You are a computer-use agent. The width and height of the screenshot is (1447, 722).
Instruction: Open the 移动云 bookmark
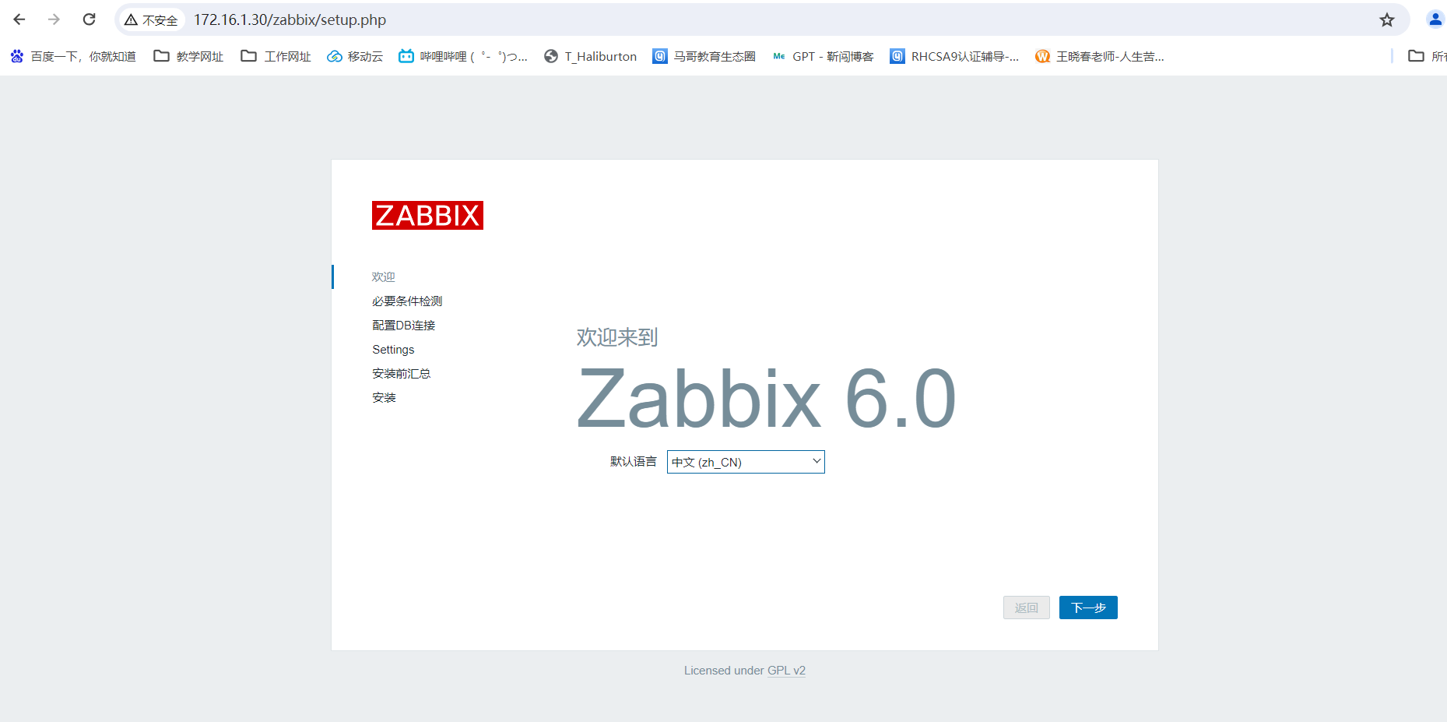(355, 56)
